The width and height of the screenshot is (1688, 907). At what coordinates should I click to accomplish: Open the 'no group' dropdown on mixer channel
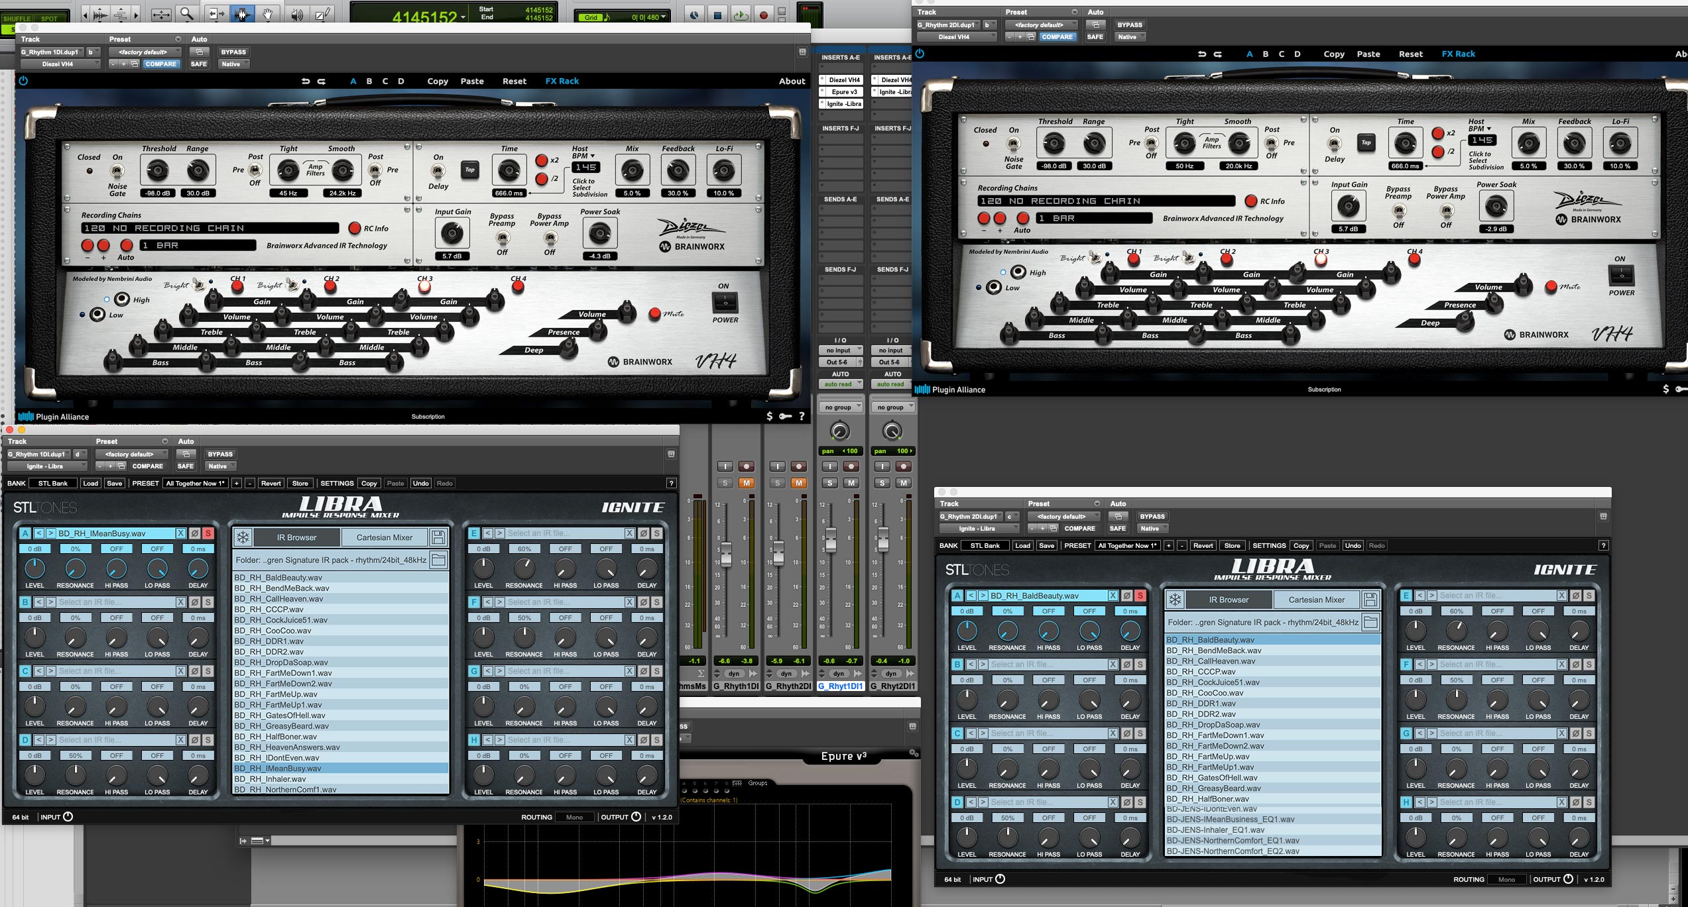pyautogui.click(x=839, y=407)
